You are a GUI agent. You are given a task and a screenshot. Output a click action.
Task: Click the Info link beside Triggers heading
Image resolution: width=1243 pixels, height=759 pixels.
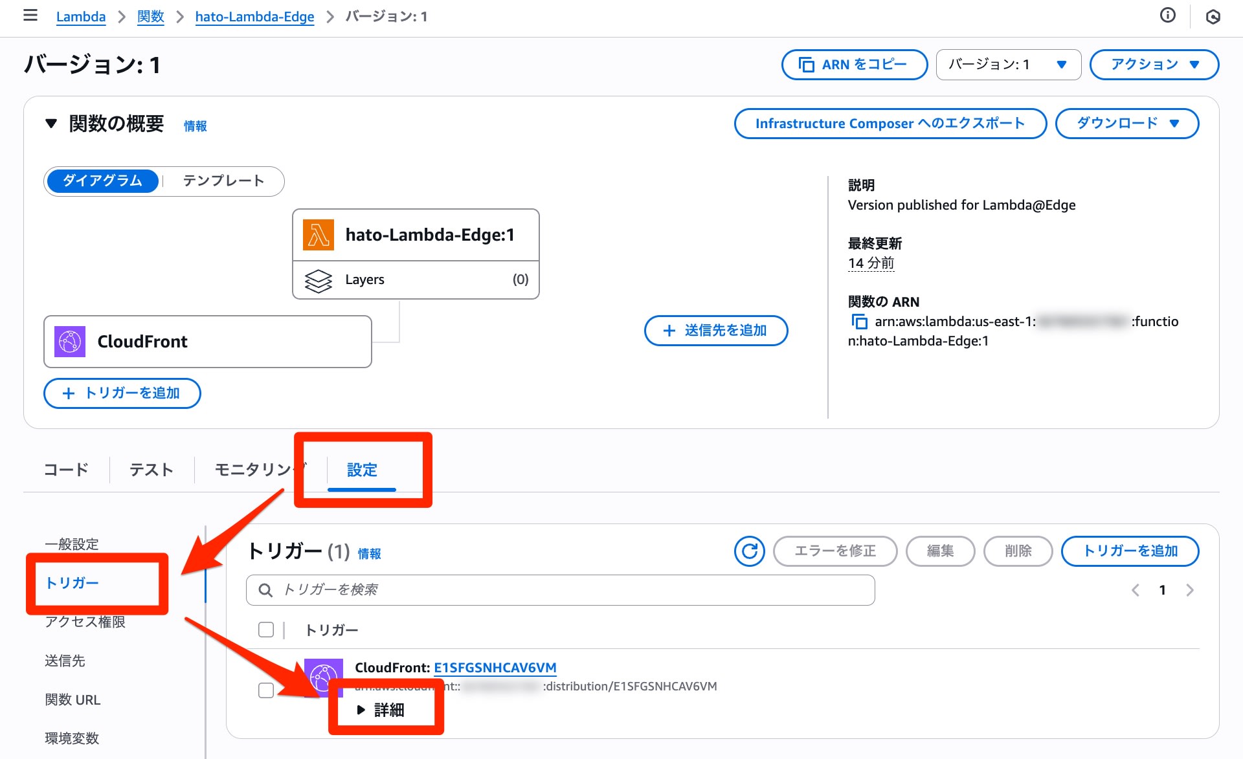click(x=369, y=554)
